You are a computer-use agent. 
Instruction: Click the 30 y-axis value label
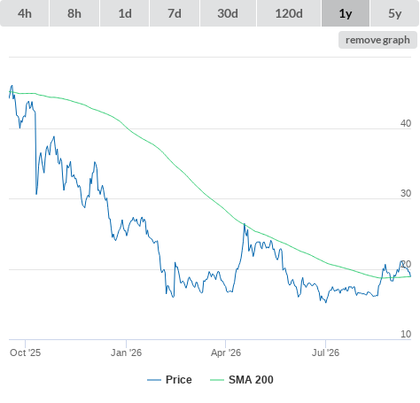(406, 193)
